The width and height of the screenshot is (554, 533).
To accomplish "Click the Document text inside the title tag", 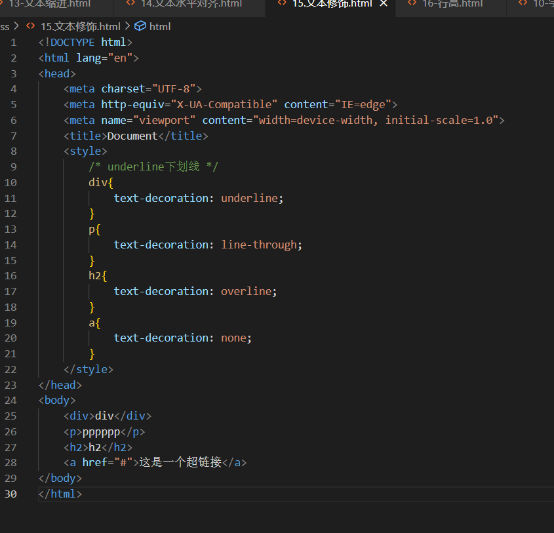I will click(132, 136).
